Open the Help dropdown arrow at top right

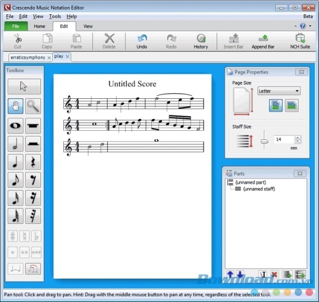(311, 26)
